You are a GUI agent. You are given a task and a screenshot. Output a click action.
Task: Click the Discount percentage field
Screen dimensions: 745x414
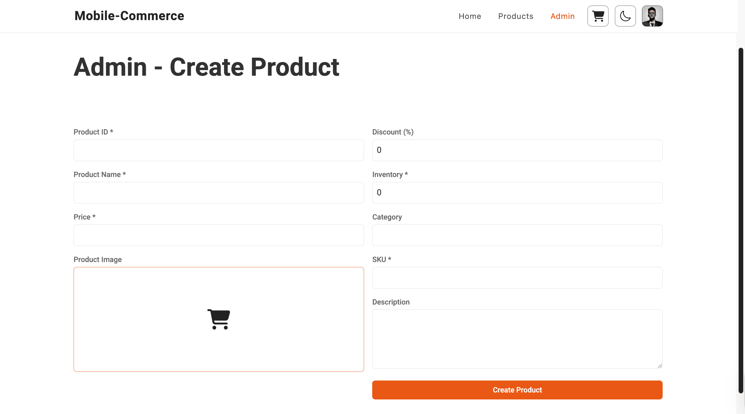[517, 150]
